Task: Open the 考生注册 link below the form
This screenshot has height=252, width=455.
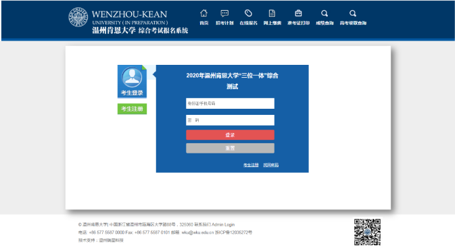Action: (251, 165)
